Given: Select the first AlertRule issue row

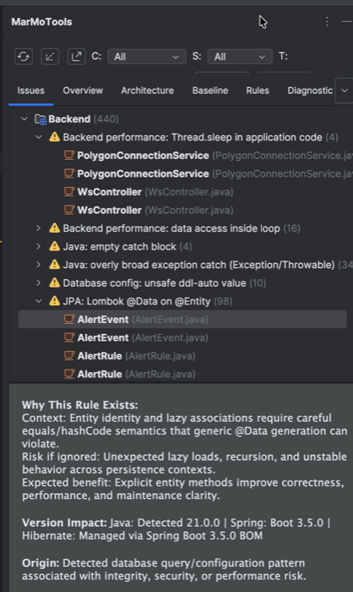Looking at the screenshot, I should [x=182, y=356].
